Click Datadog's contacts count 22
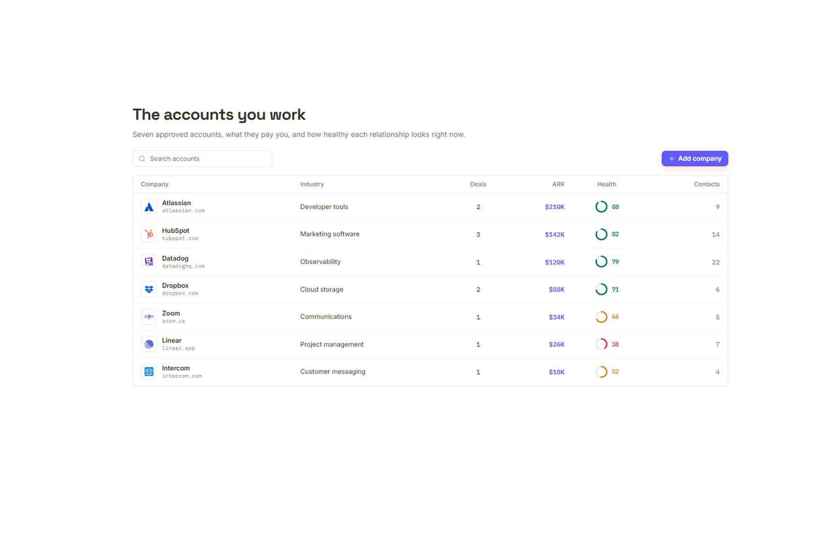 [x=716, y=263]
